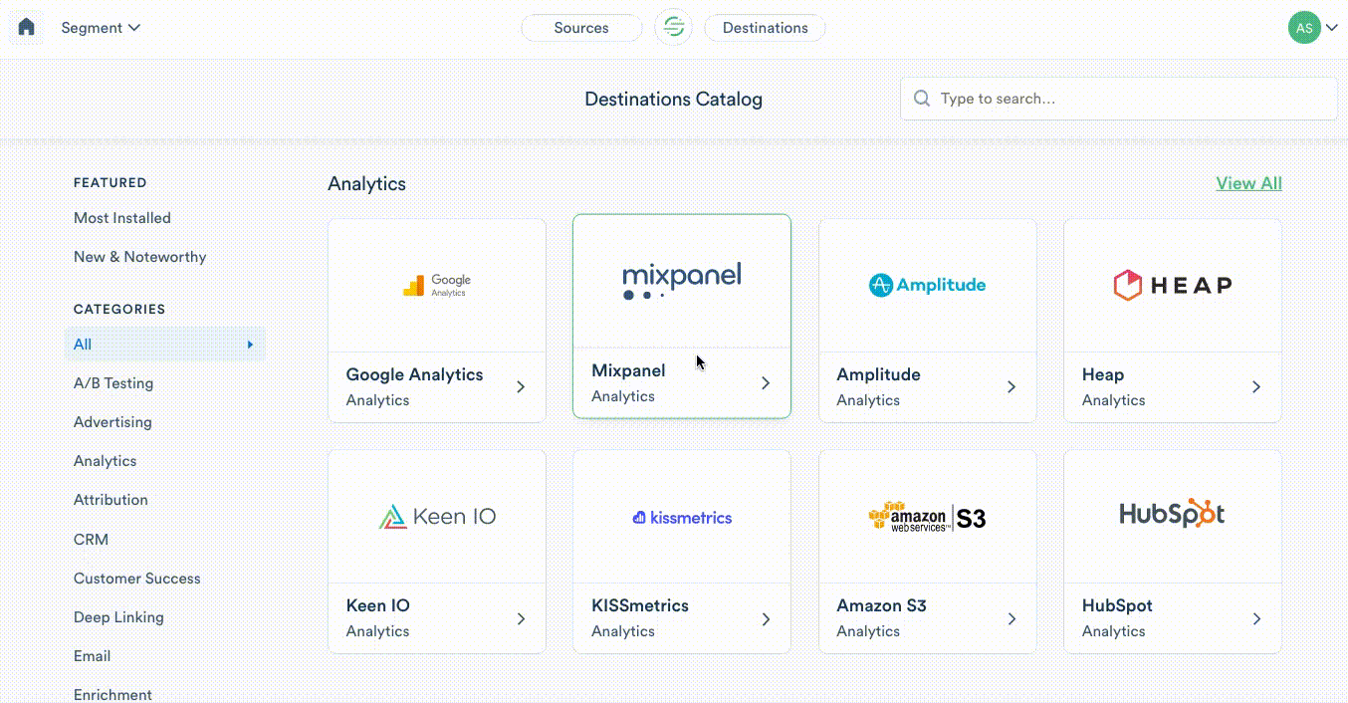This screenshot has height=703, width=1348.
Task: Click the search magnifier icon
Action: [922, 99]
